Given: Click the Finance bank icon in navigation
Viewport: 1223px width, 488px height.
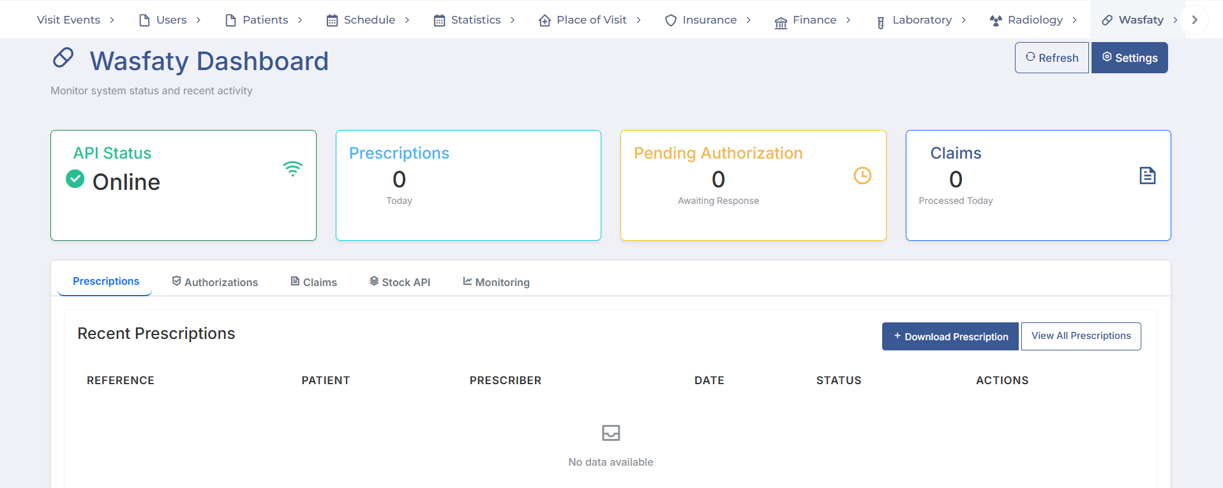Looking at the screenshot, I should [781, 23].
